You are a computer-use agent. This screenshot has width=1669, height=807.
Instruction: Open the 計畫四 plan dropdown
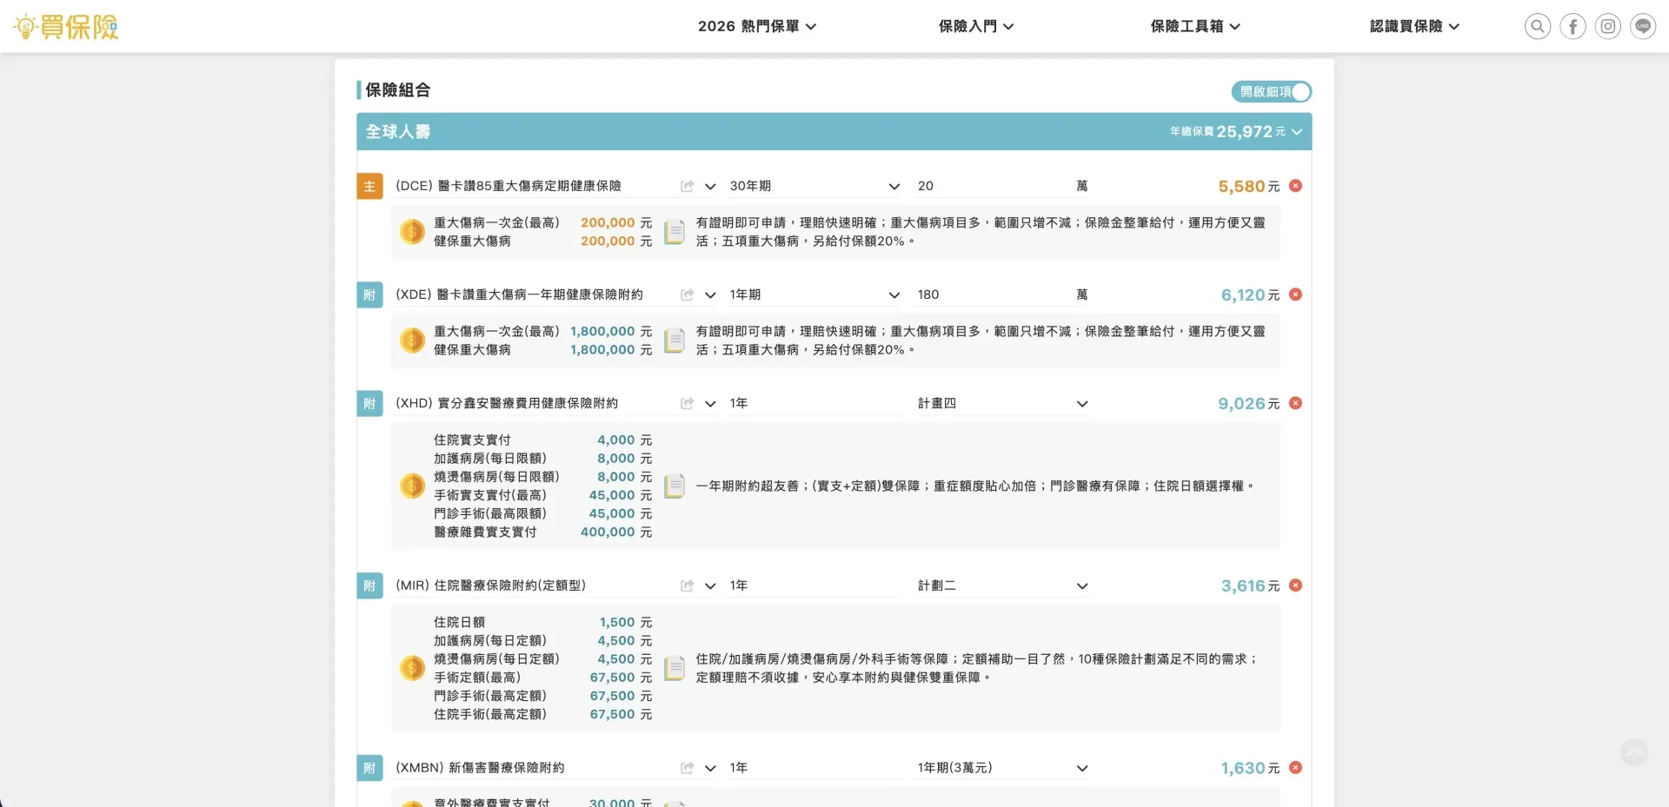coord(1002,403)
